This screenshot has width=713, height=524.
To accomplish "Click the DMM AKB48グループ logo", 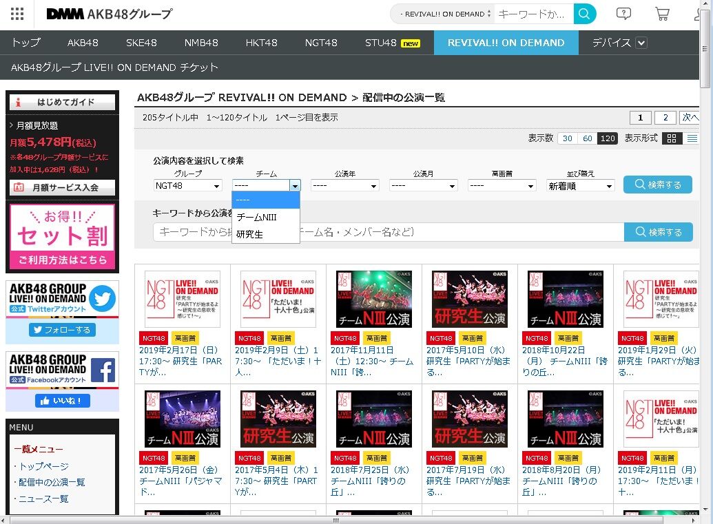I will point(109,14).
